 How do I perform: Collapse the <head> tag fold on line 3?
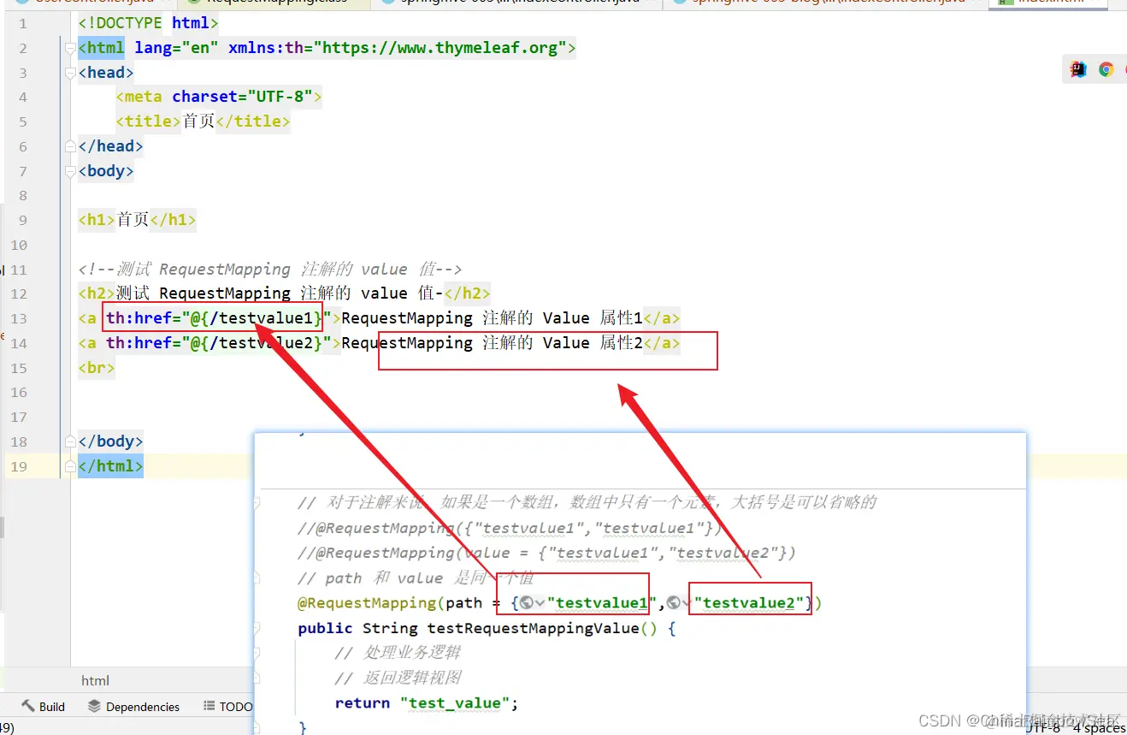coord(71,73)
